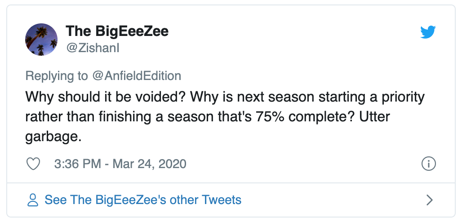Open the tweet info circle icon

429,164
